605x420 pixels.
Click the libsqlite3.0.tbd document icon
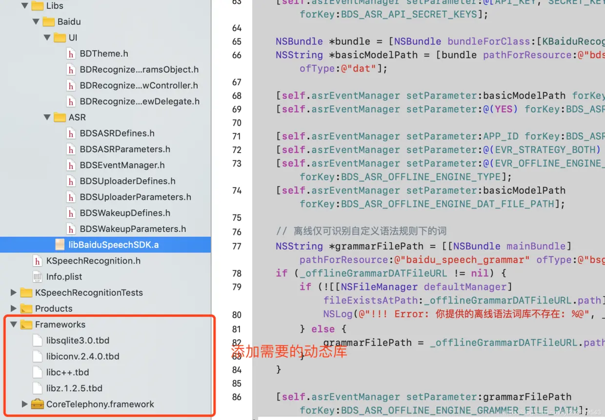pos(38,341)
